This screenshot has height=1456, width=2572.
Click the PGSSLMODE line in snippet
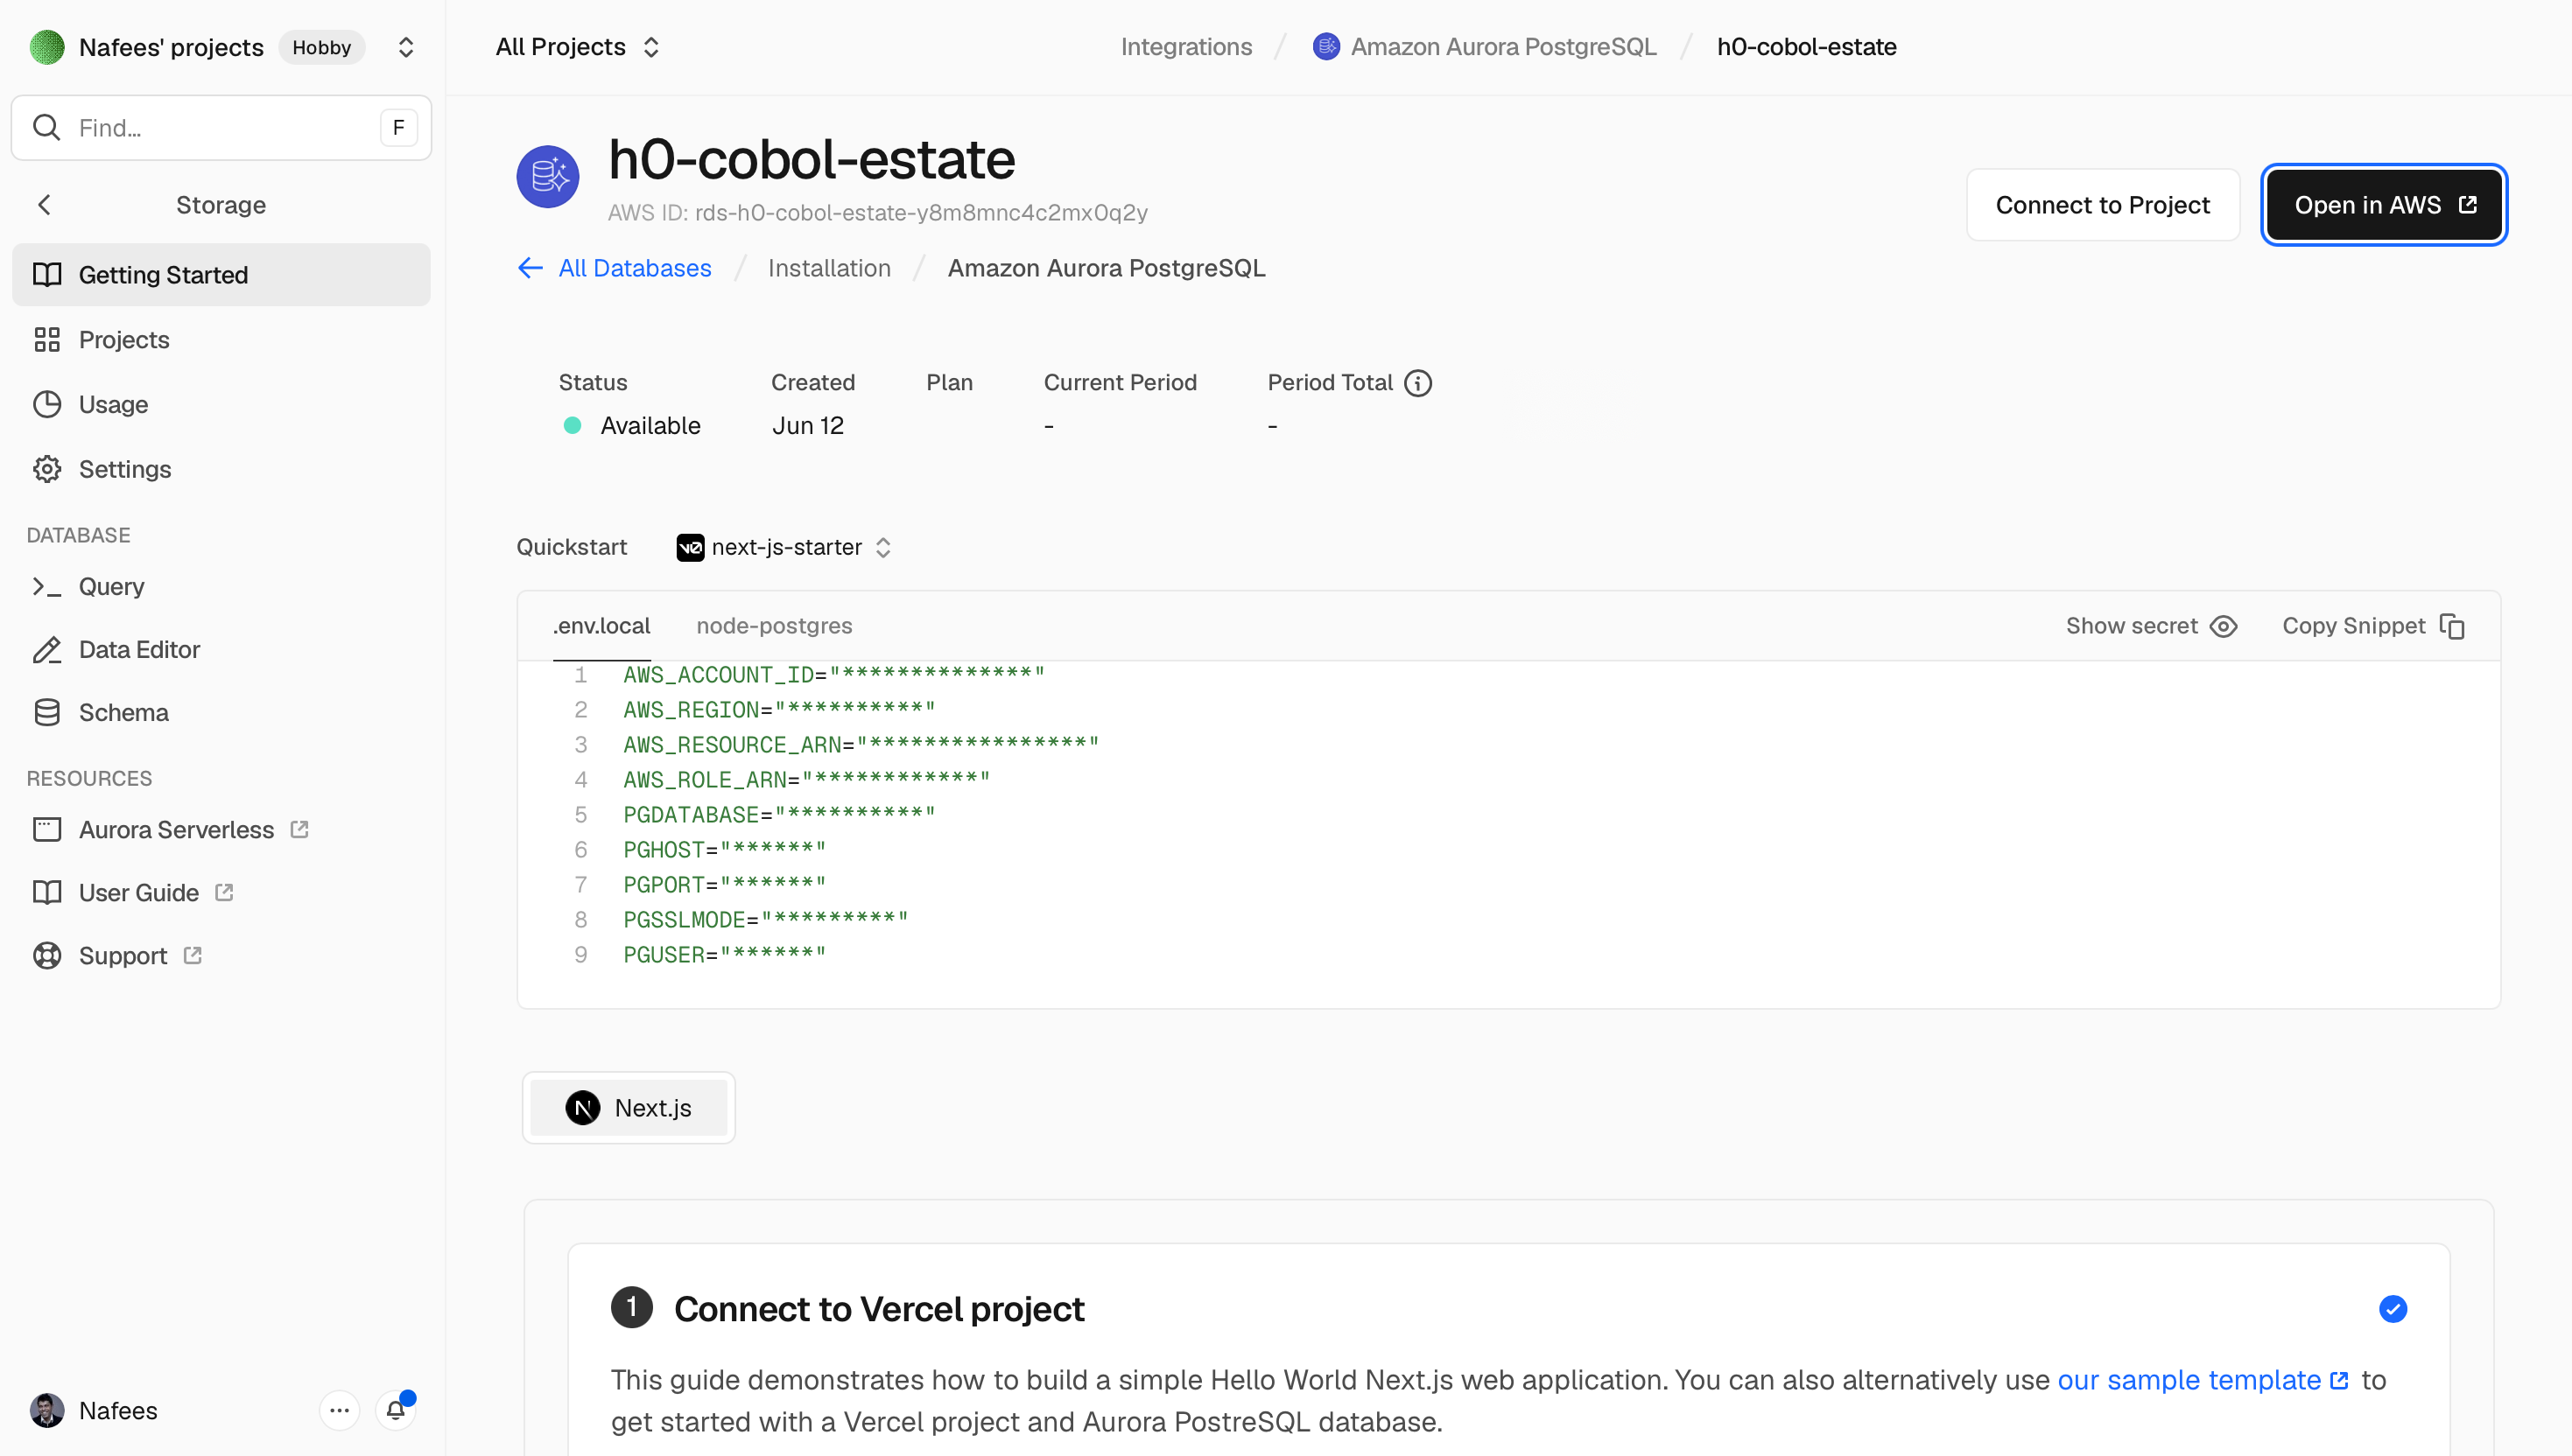click(765, 920)
